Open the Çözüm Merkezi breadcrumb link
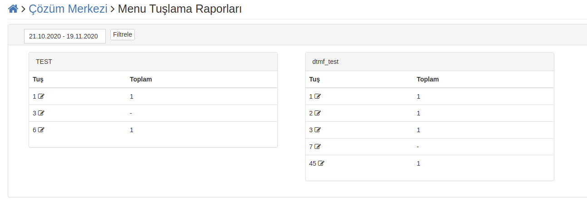 point(68,9)
